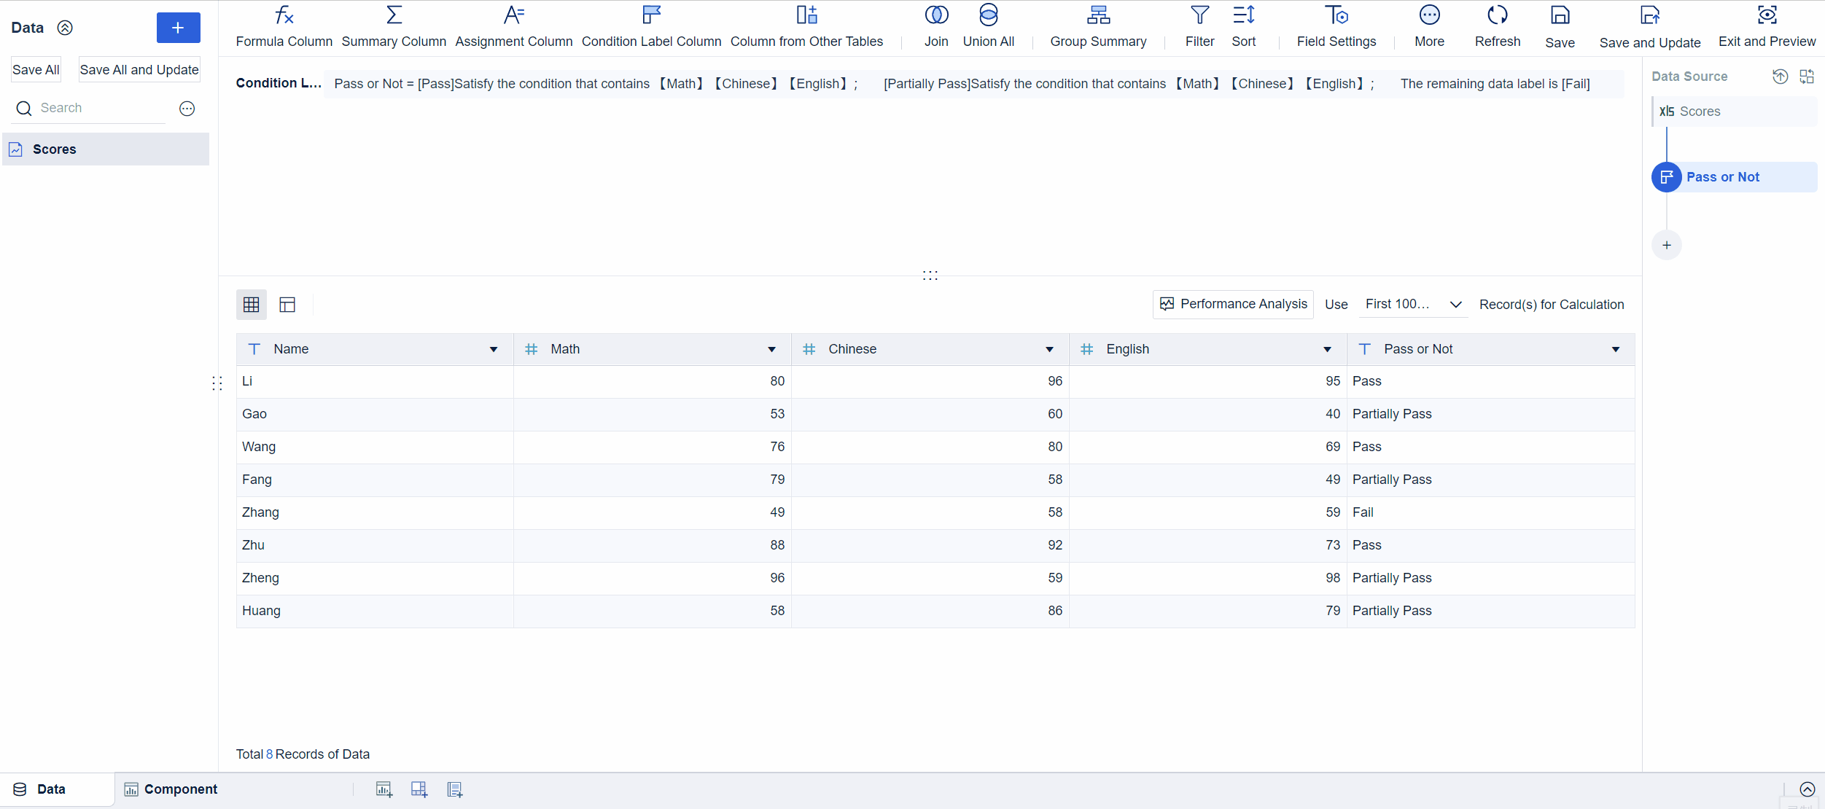This screenshot has width=1825, height=809.
Task: Insert a Summary Column
Action: click(x=393, y=26)
